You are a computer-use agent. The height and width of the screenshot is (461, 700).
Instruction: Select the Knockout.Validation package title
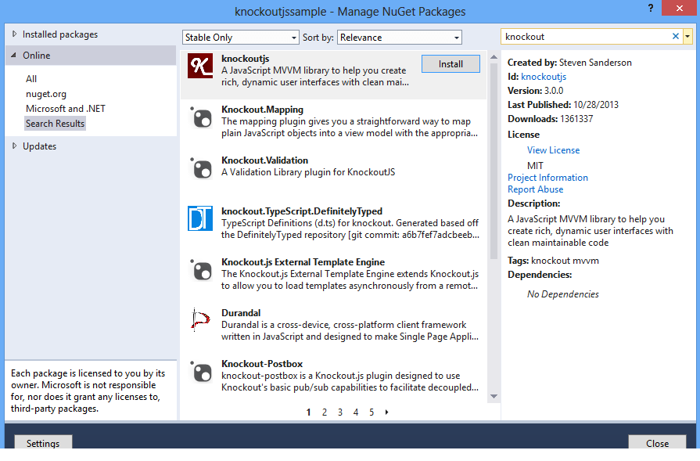tap(264, 160)
